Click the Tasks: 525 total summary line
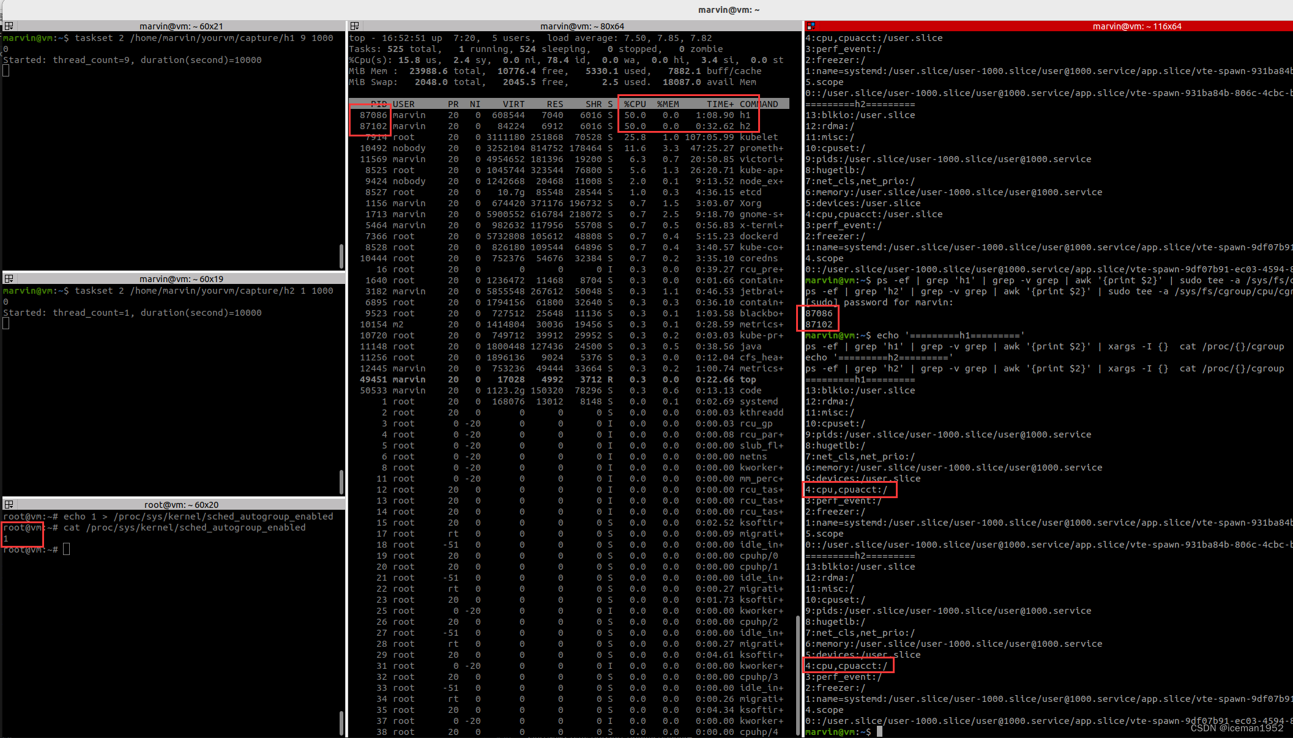Image resolution: width=1293 pixels, height=738 pixels. [x=535, y=49]
